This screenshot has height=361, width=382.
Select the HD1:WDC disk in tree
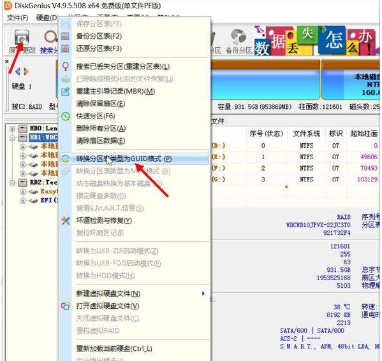coord(43,138)
